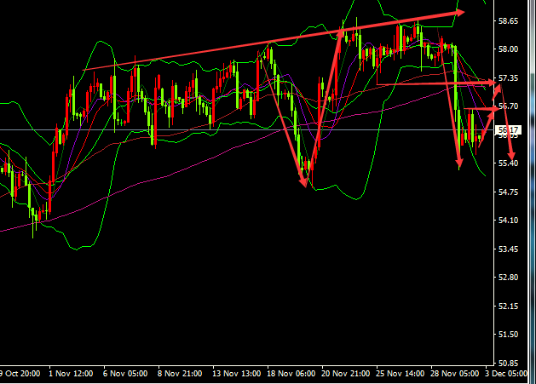Click the 25 Nov 14:00 time label

point(401,374)
